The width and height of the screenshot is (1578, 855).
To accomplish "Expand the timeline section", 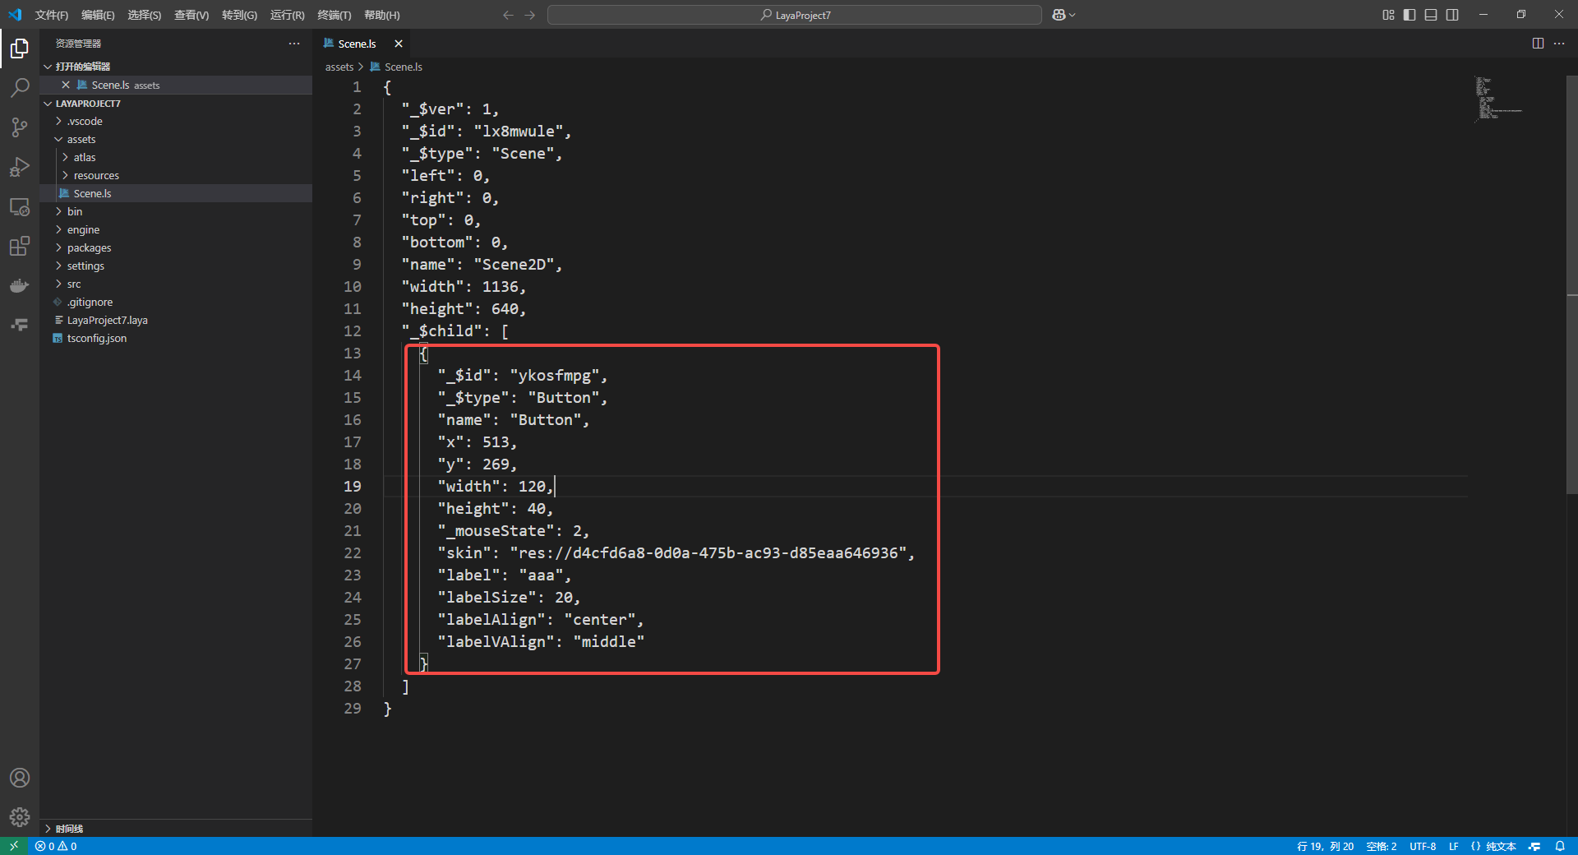I will click(69, 829).
